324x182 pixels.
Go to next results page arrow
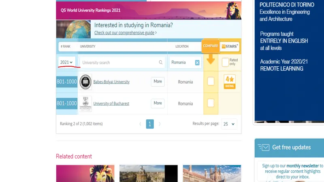coord(160,124)
